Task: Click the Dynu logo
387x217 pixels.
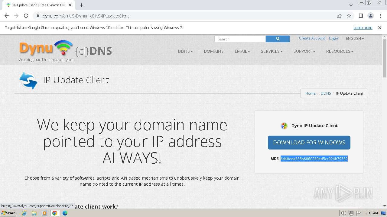Action: pyautogui.click(x=66, y=50)
